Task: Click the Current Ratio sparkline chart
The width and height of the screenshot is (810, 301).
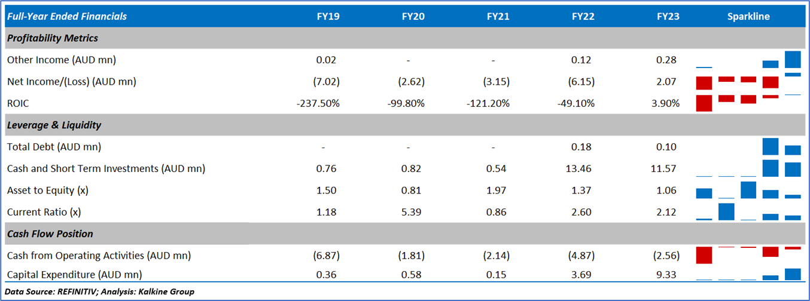Action: pyautogui.click(x=748, y=212)
